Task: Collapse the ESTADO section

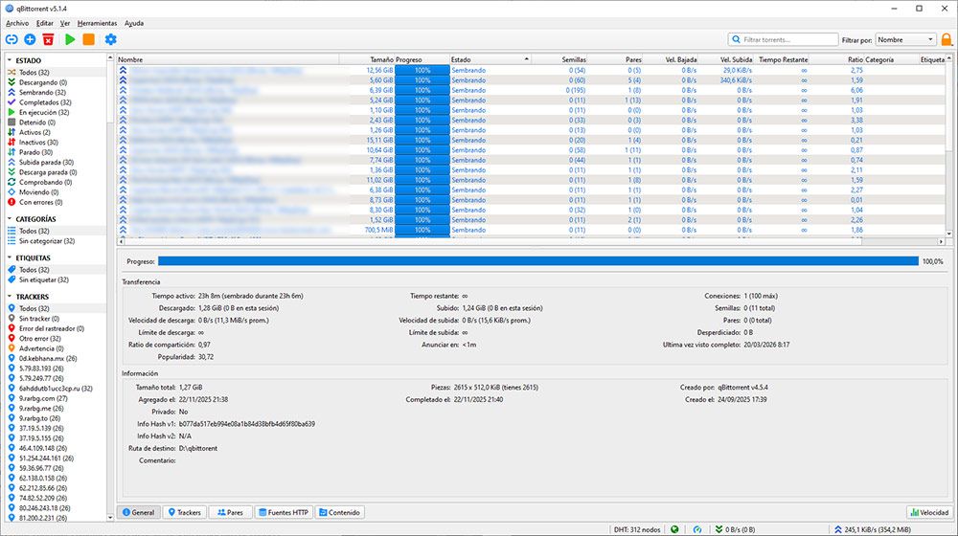Action: (x=10, y=60)
